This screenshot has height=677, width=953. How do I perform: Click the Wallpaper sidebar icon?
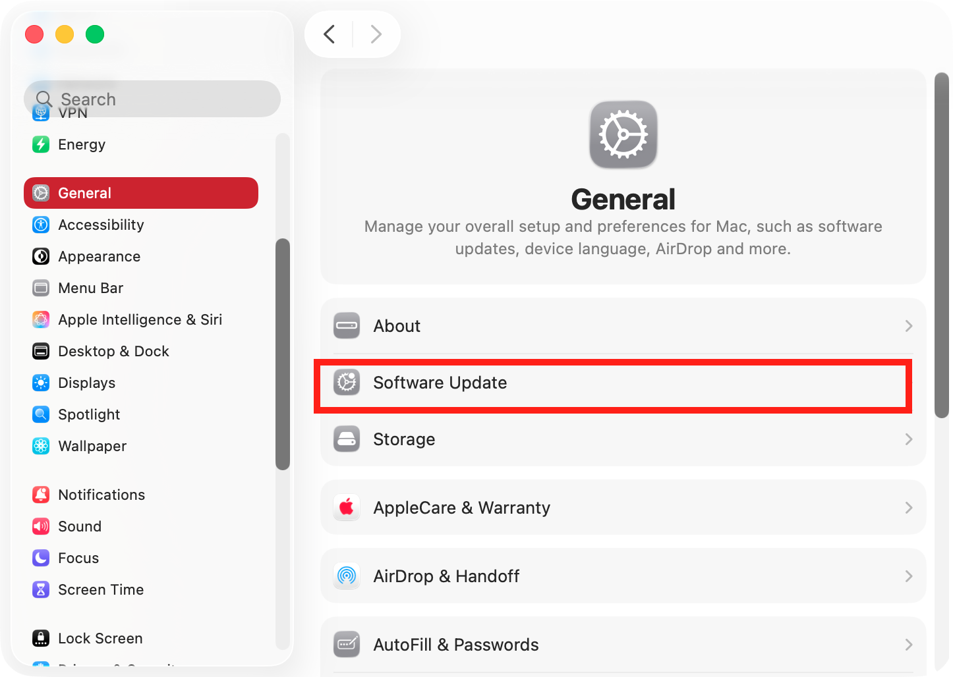(x=41, y=446)
